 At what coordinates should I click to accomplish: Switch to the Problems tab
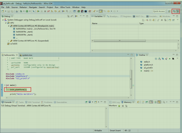(47, 102)
